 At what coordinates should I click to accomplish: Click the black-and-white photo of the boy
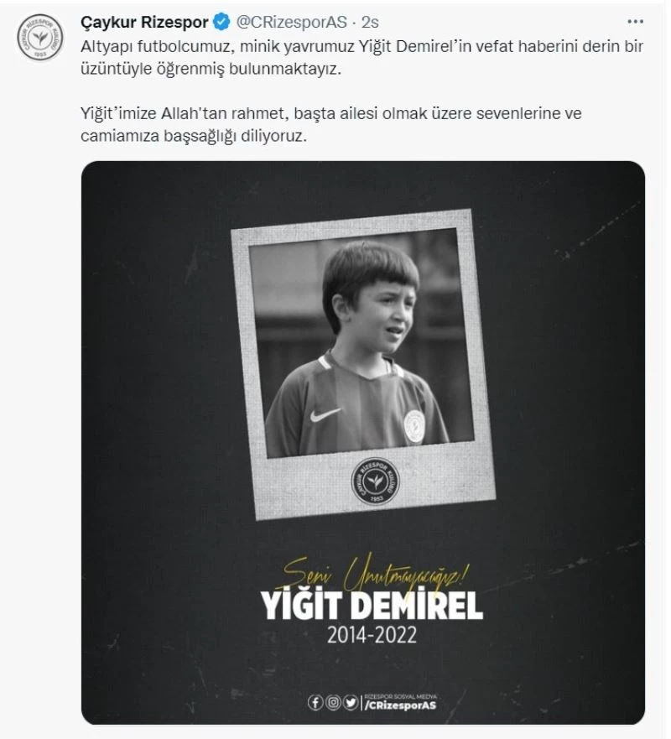361,344
